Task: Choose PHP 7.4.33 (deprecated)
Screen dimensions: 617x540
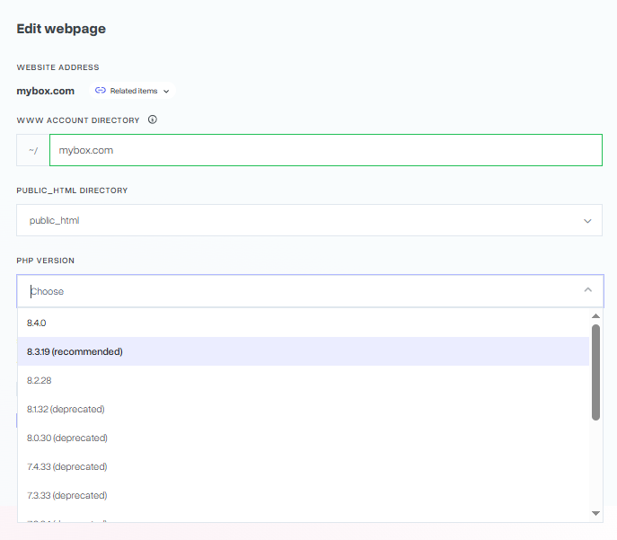Action: pos(303,466)
